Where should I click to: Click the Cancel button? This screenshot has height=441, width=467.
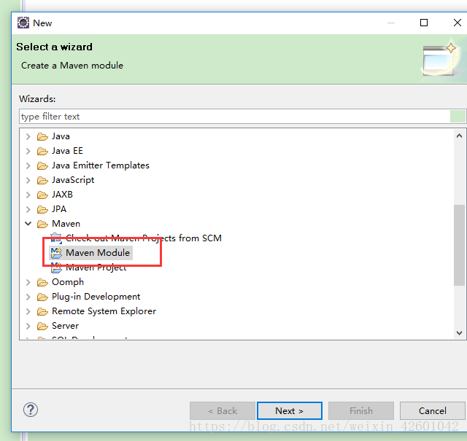(x=433, y=410)
